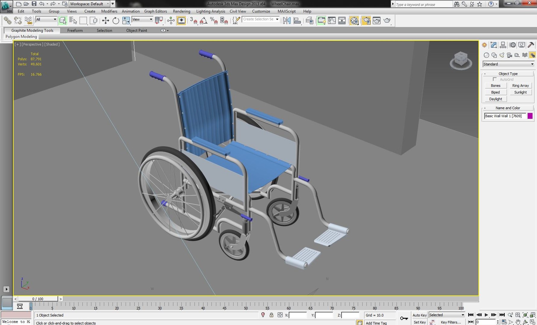Switch to the Object Paint tab
537x325 pixels.
(136, 30)
